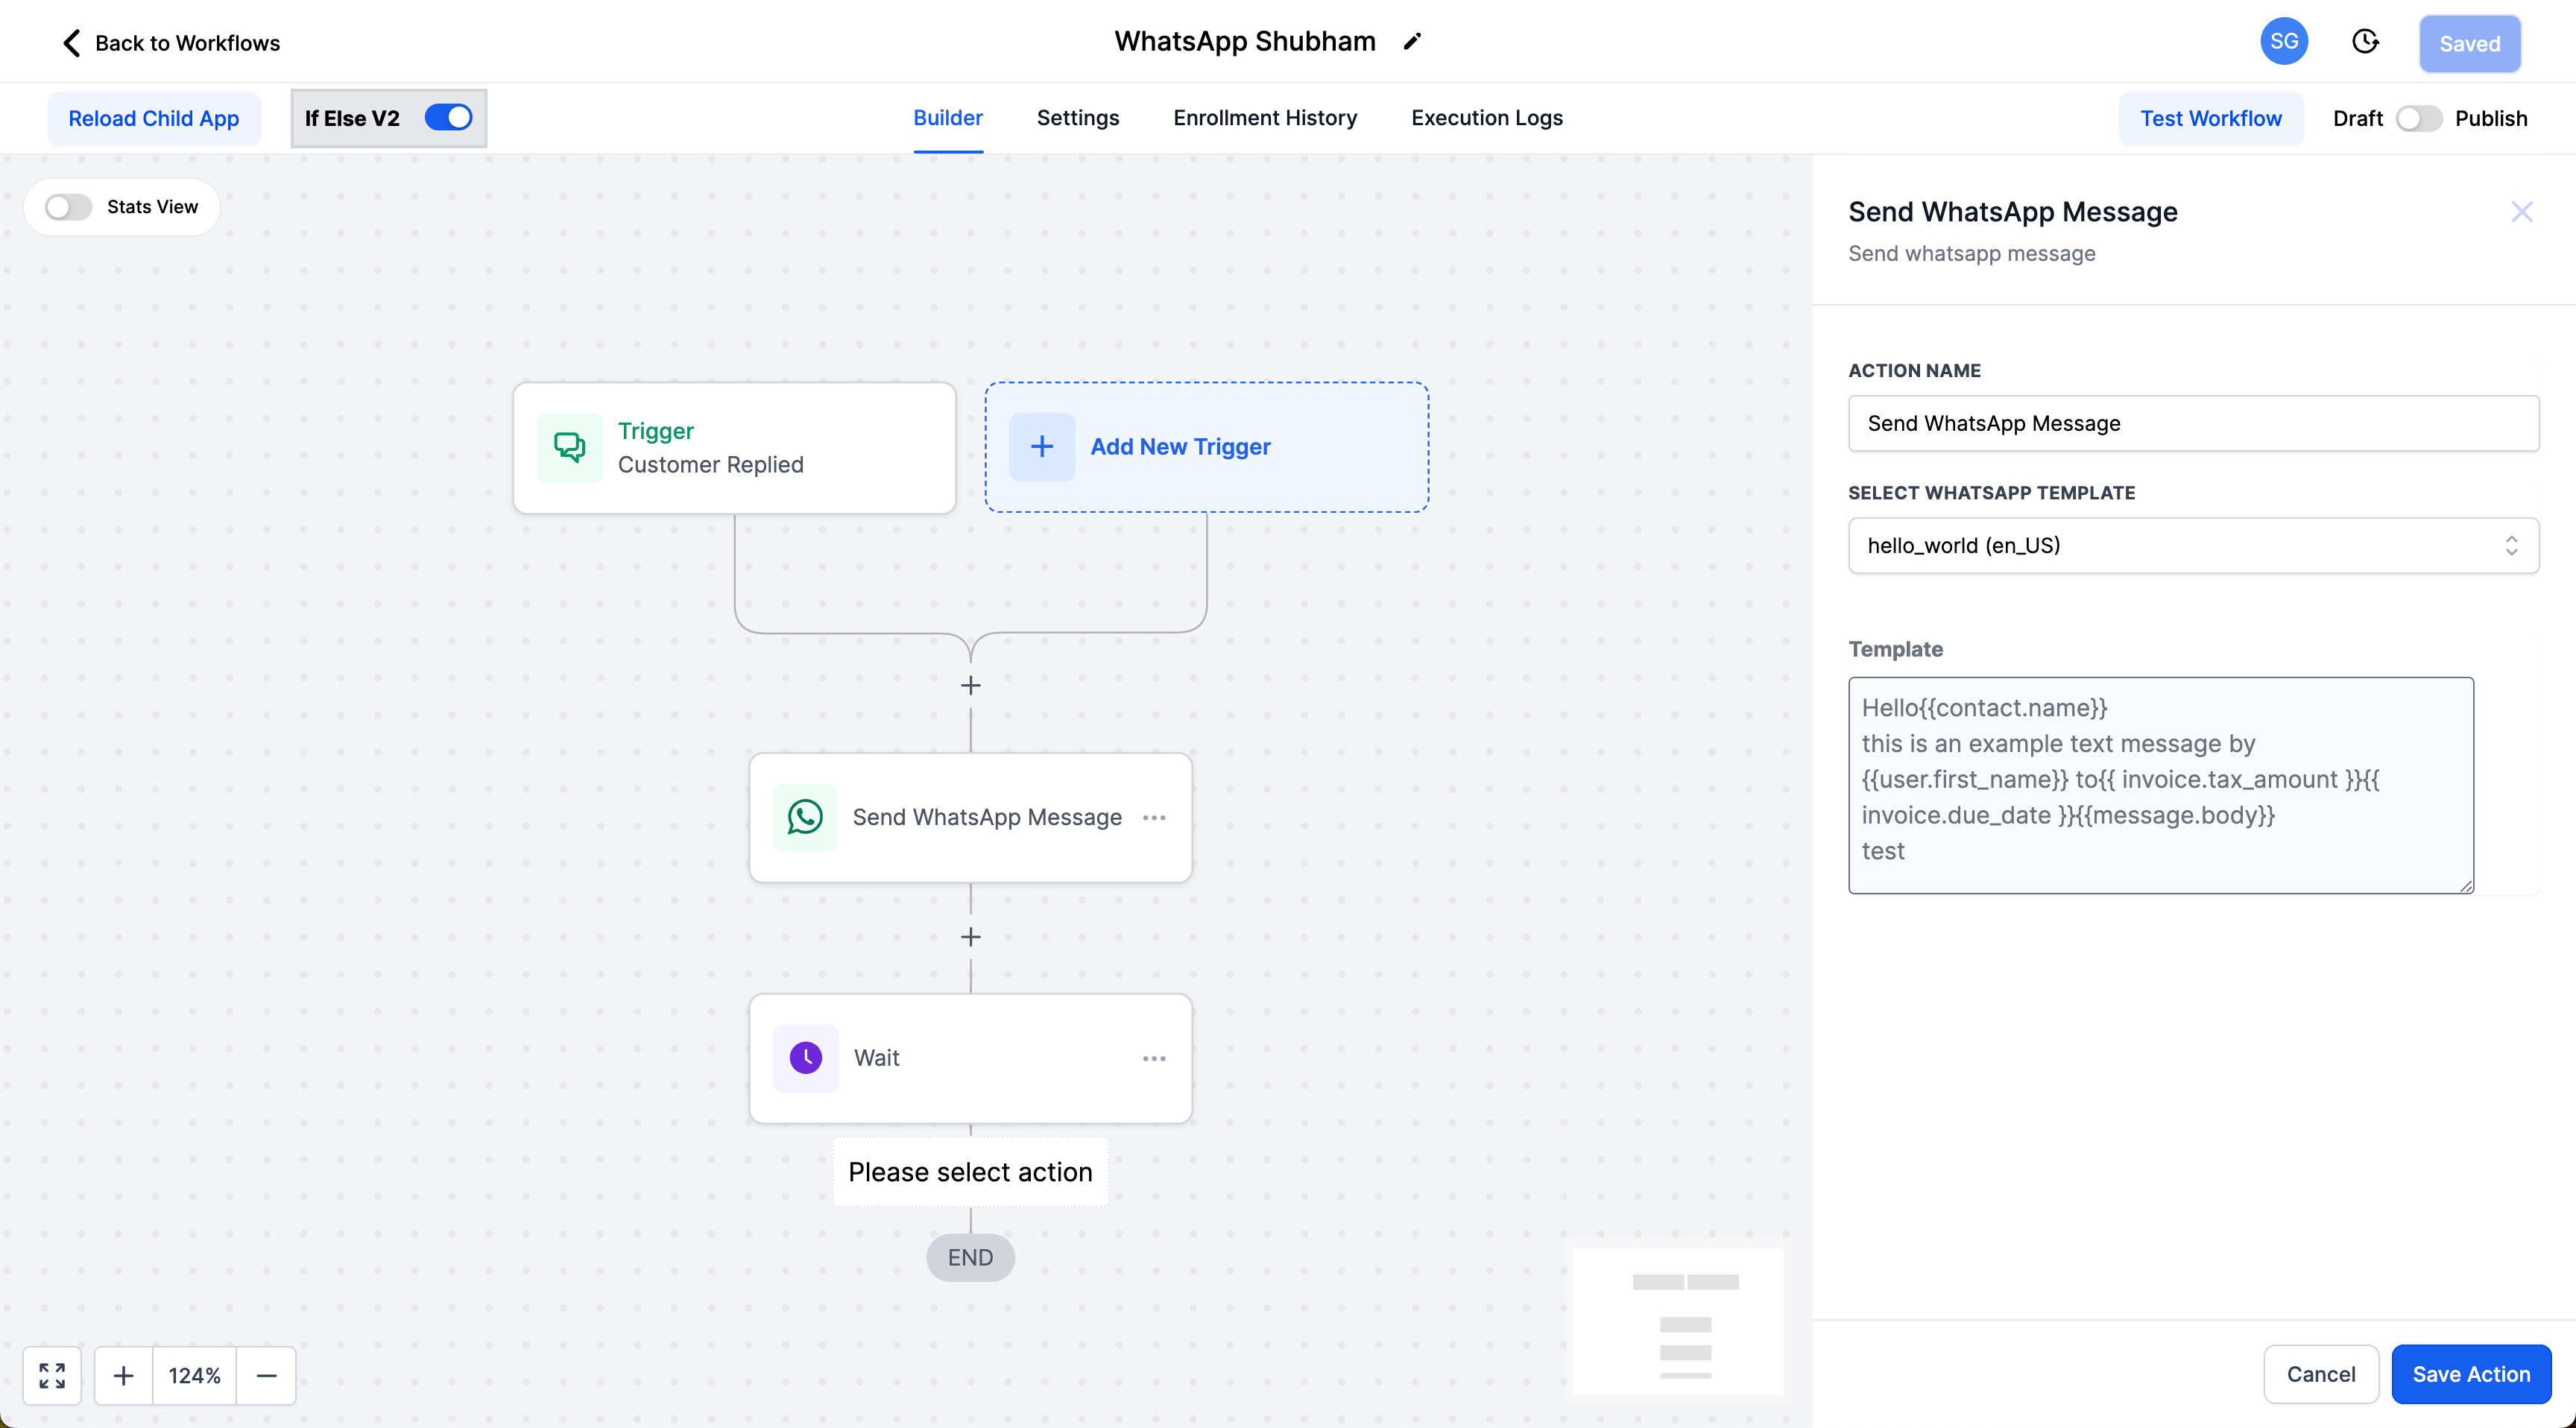Image resolution: width=2576 pixels, height=1428 pixels.
Task: Click the plus icon to zoom in on the canvas
Action: [x=124, y=1375]
